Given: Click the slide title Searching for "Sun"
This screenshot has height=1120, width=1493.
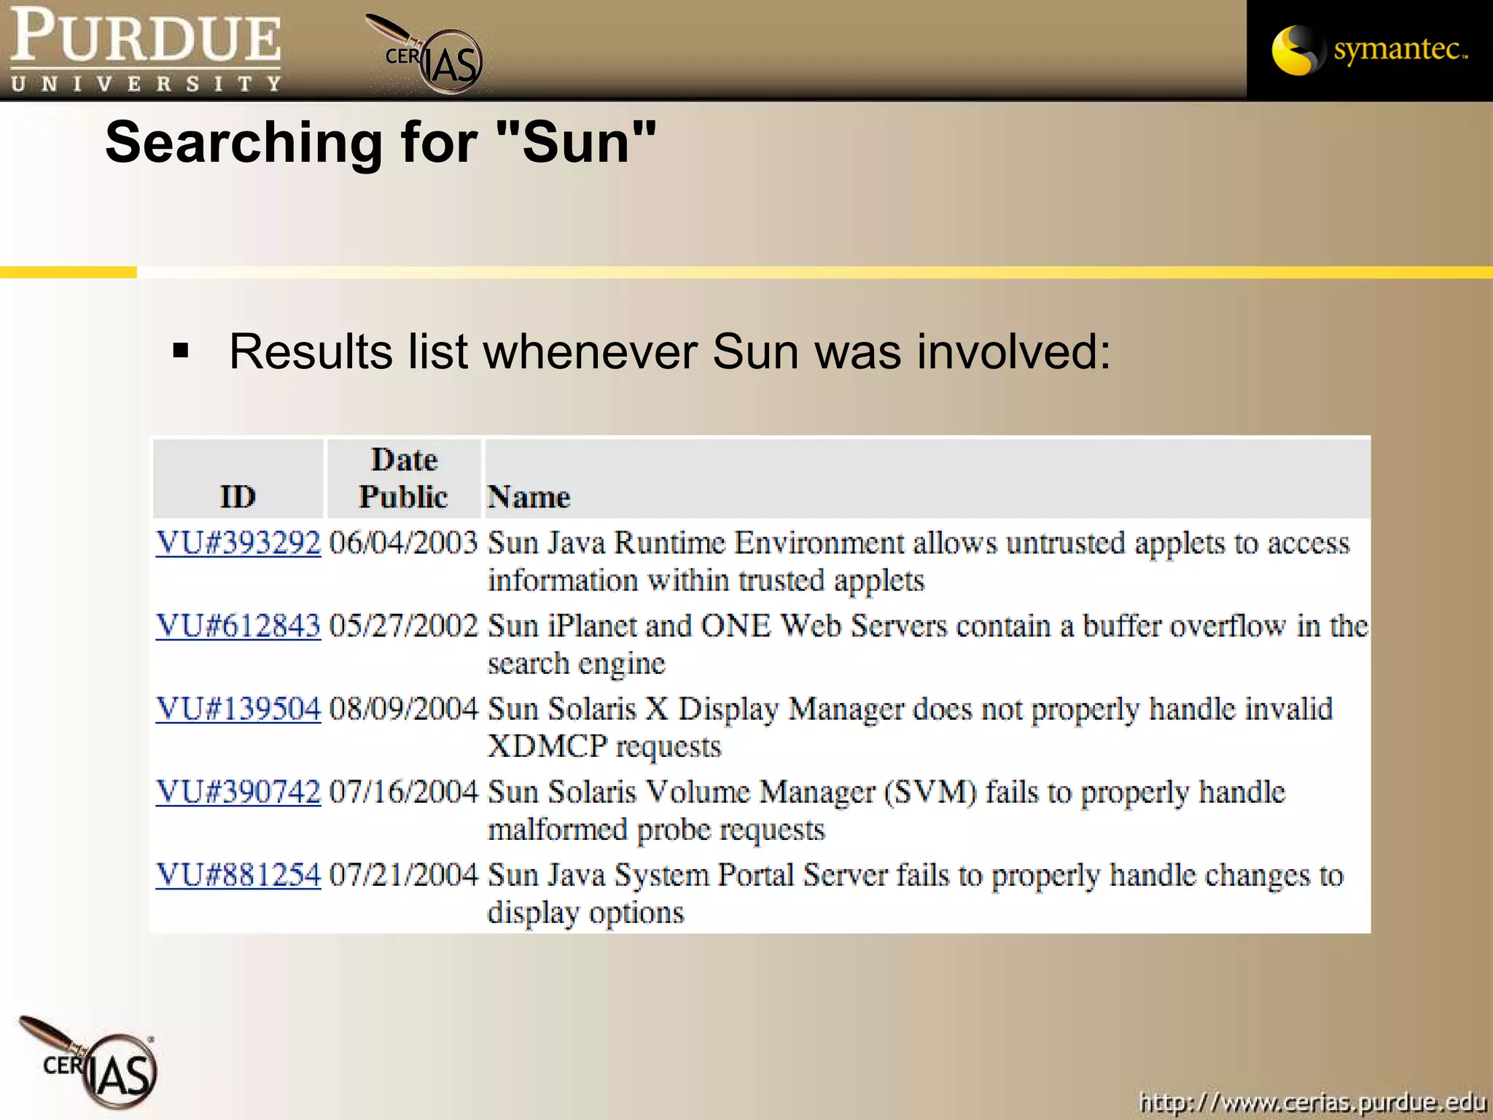Looking at the screenshot, I should tap(381, 143).
